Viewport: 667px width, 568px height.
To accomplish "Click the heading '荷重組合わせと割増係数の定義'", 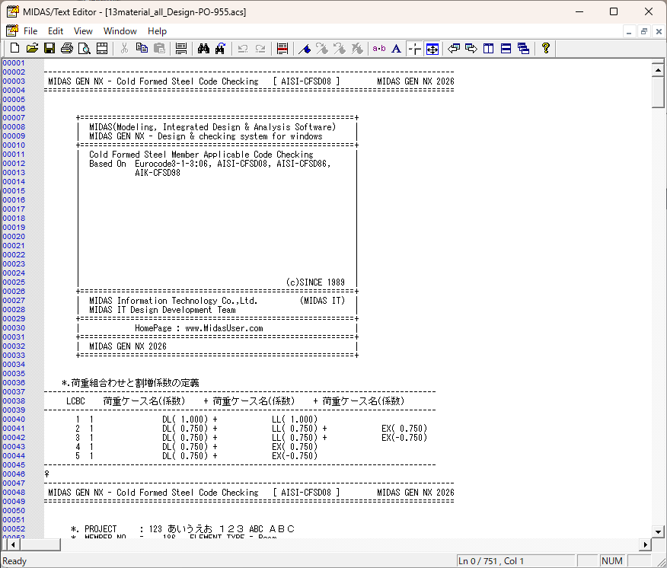I will (x=135, y=383).
